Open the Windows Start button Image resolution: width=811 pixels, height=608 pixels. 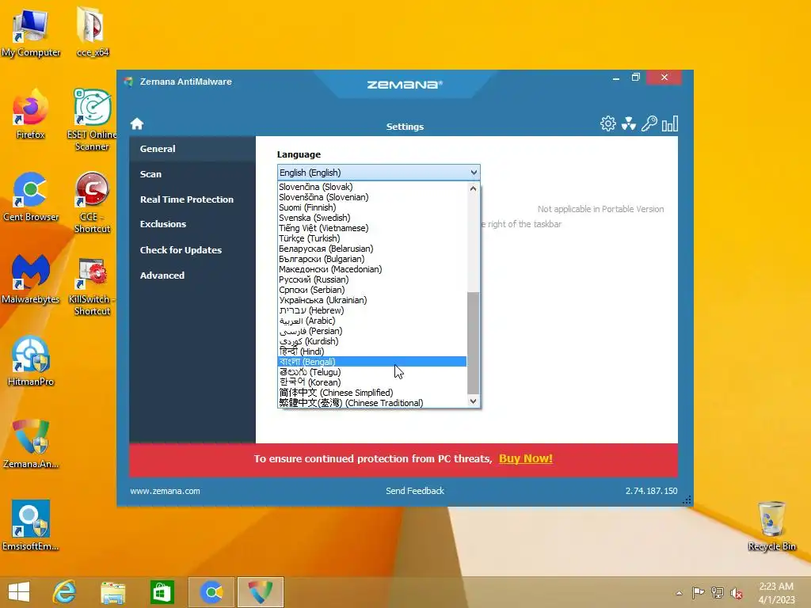point(19,592)
